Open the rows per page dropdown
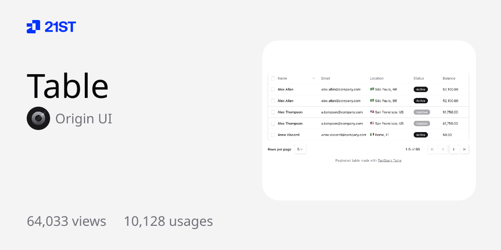 click(x=300, y=149)
